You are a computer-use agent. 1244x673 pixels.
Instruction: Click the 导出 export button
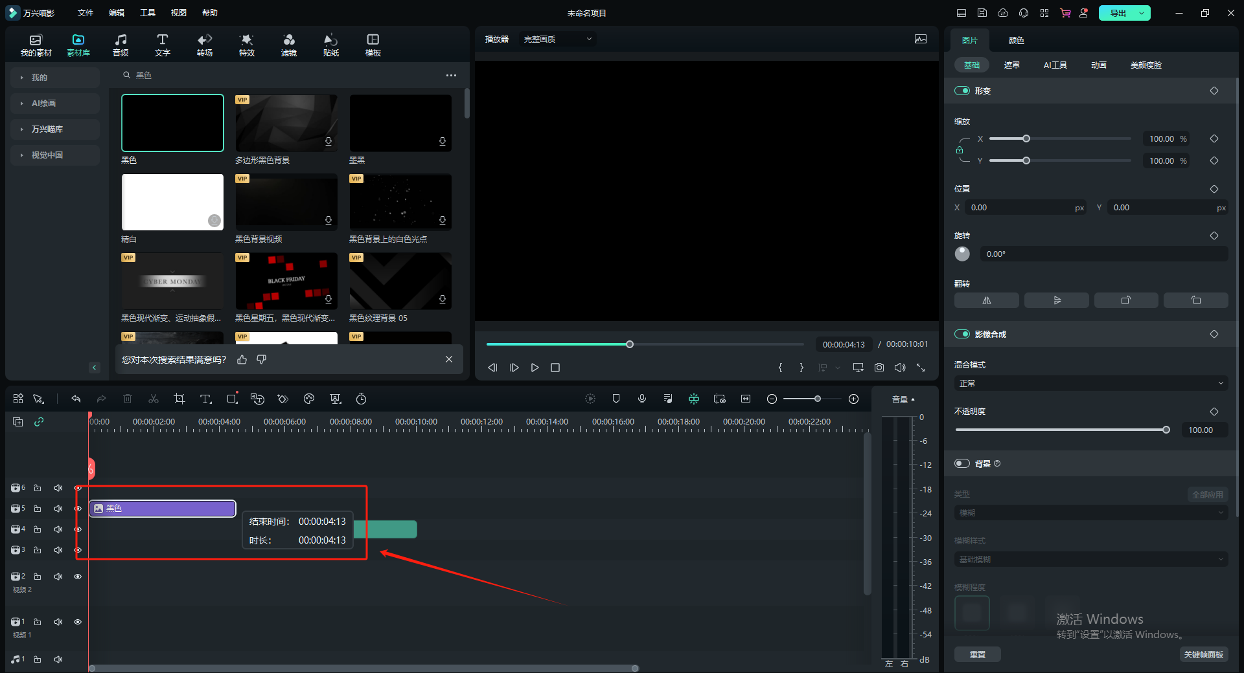[1118, 13]
